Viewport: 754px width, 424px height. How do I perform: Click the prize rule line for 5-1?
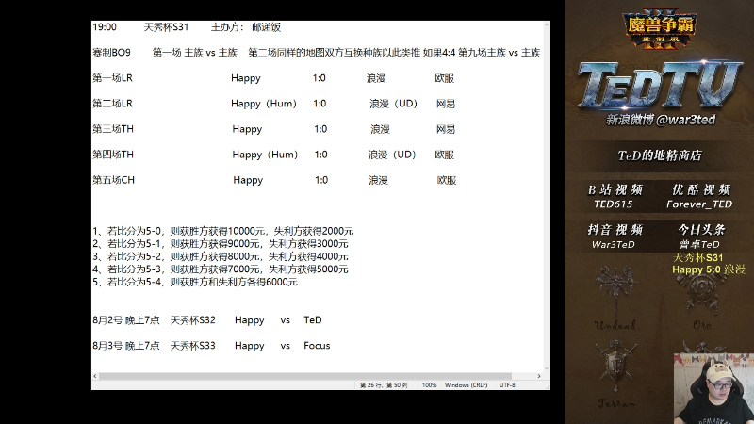coord(221,244)
